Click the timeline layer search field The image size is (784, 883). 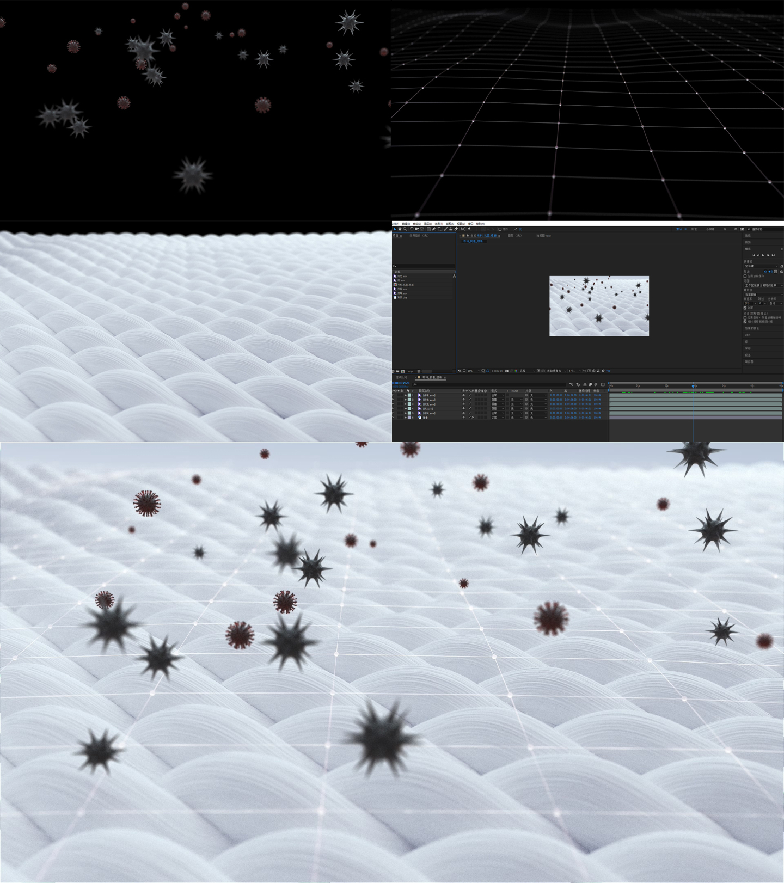point(489,384)
